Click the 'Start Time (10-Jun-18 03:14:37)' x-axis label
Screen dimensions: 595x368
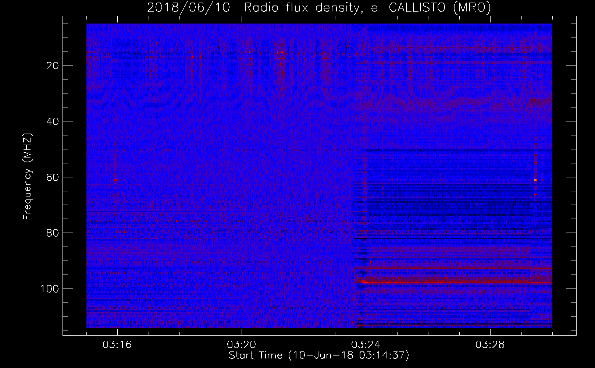(x=319, y=355)
